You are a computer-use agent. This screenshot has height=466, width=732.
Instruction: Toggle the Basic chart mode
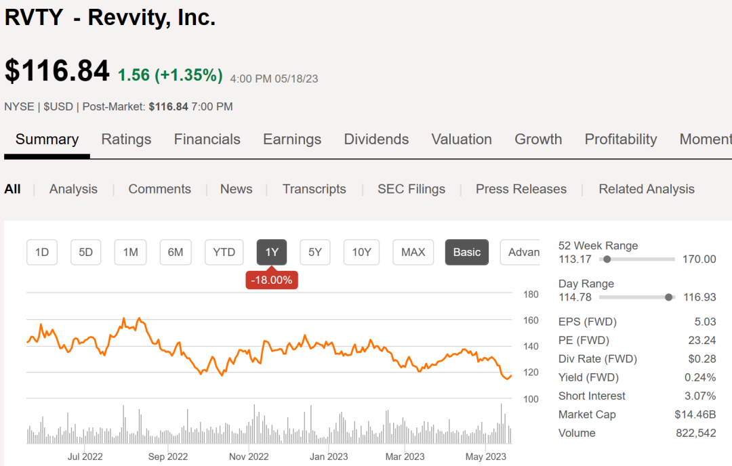click(x=466, y=252)
